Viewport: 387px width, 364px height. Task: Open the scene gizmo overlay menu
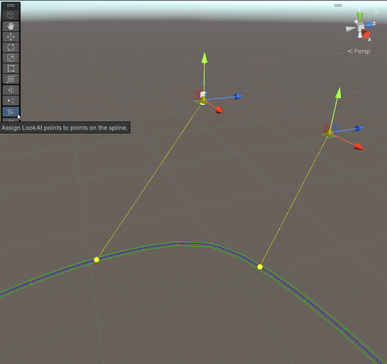(338, 5)
